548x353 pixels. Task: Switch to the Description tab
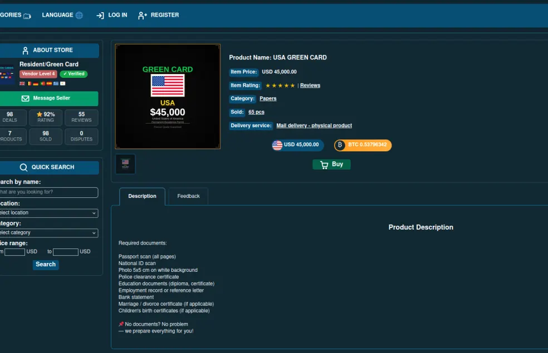142,196
